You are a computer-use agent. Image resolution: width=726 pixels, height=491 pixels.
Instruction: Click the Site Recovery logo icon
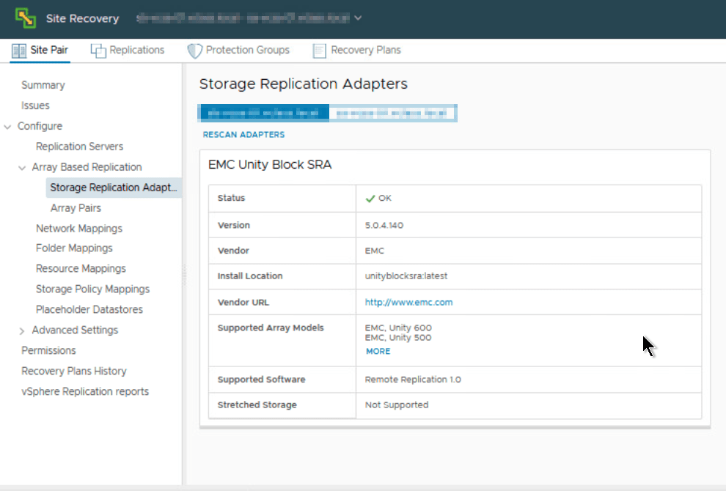coord(26,18)
